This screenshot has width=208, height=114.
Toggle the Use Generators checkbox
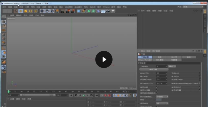tap(157, 90)
